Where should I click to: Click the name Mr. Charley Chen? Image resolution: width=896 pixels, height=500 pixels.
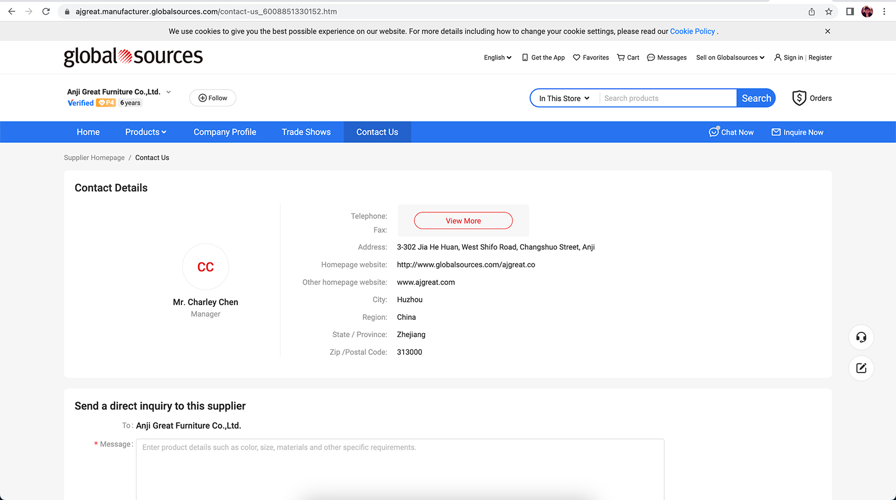click(x=206, y=302)
